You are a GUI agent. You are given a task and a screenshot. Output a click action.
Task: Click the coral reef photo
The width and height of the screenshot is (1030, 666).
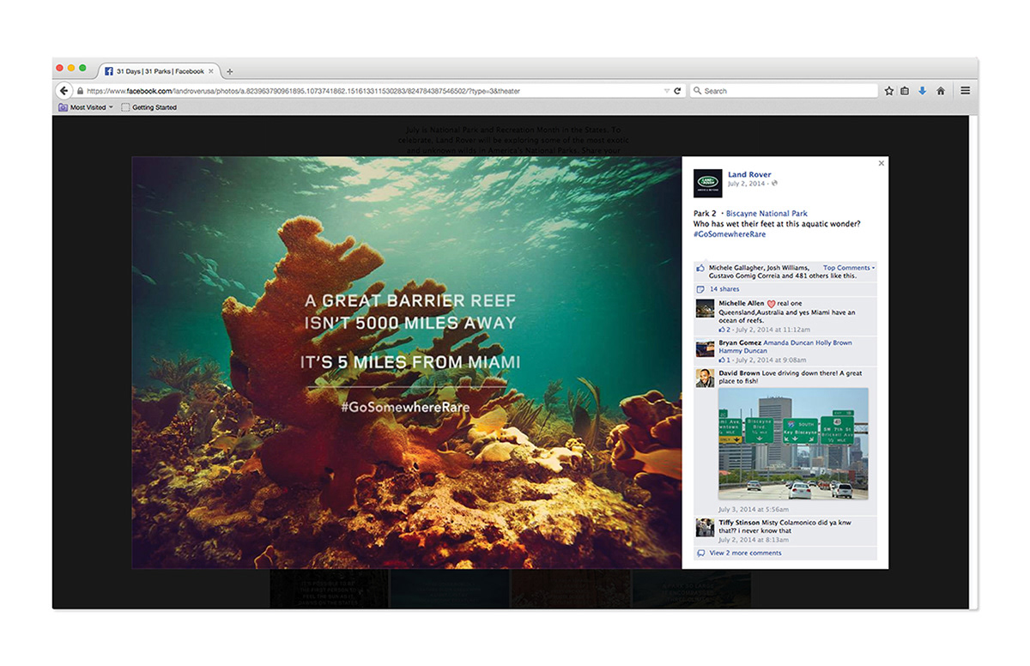click(406, 362)
